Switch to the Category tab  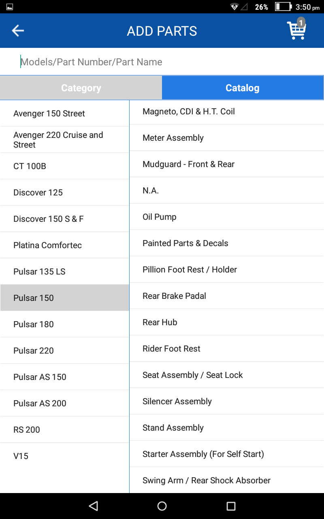(81, 88)
